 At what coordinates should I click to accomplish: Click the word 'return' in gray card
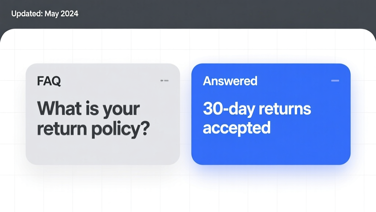[62, 128]
